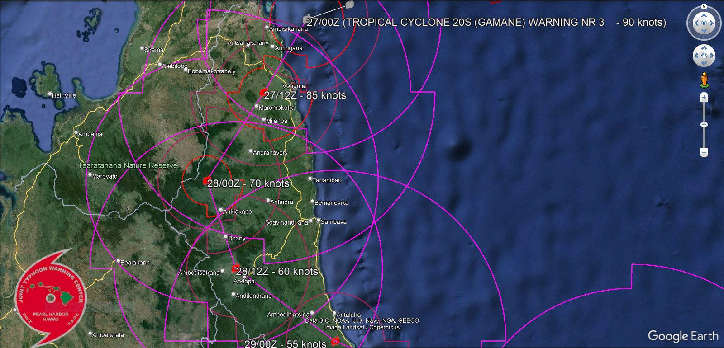Pan right with the move joystick arrow

coord(712,56)
